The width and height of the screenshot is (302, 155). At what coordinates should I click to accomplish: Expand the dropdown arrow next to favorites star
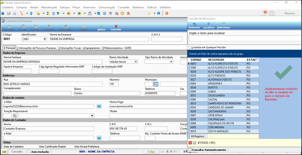(154, 13)
